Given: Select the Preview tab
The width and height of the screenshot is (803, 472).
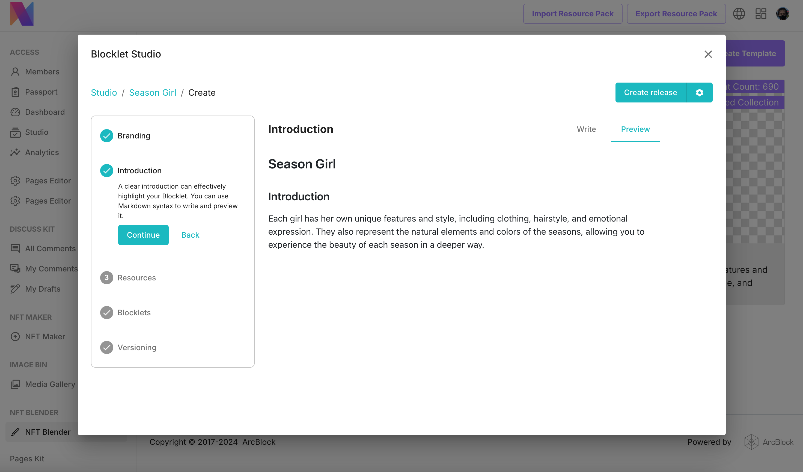Looking at the screenshot, I should pos(635,129).
